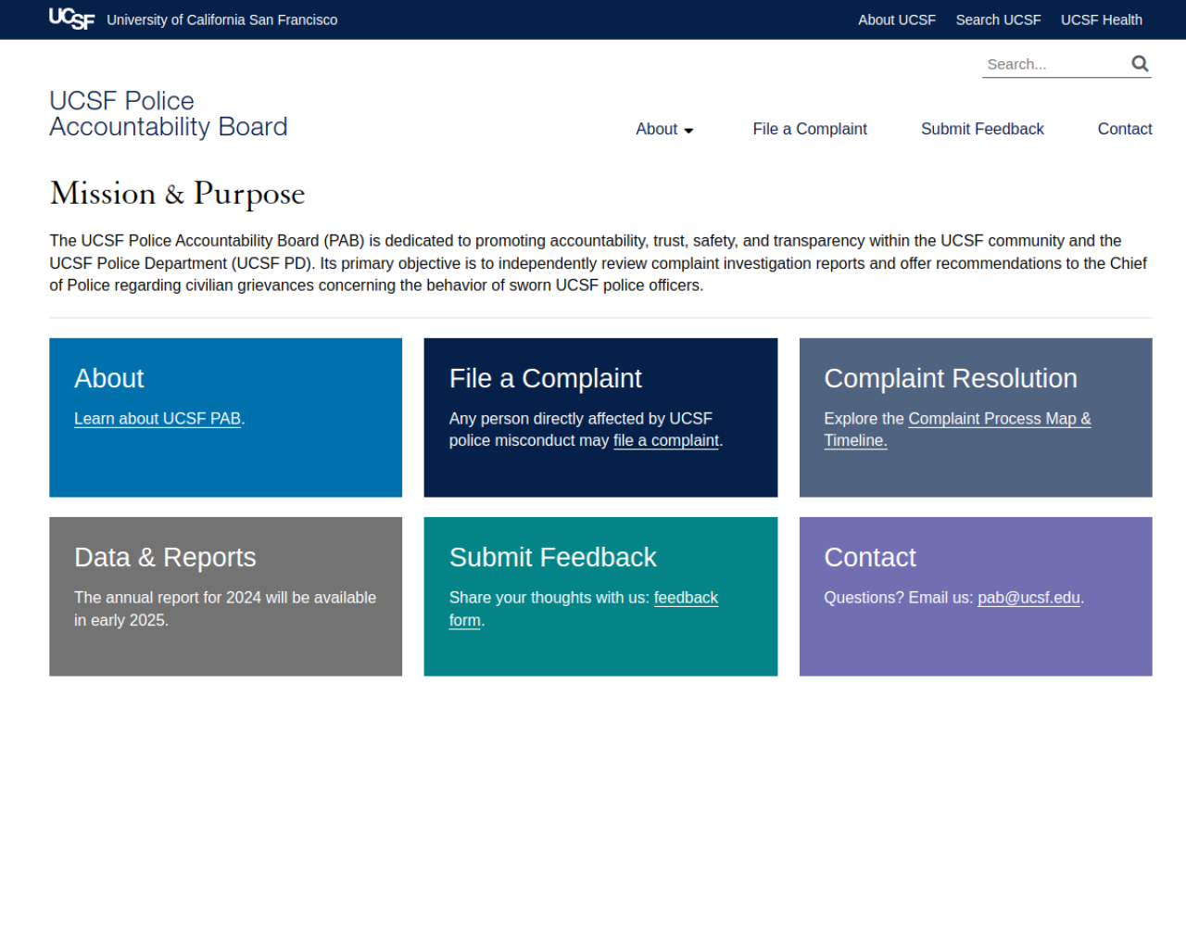
Task: Select Contact in main navigation
Action: point(1125,129)
